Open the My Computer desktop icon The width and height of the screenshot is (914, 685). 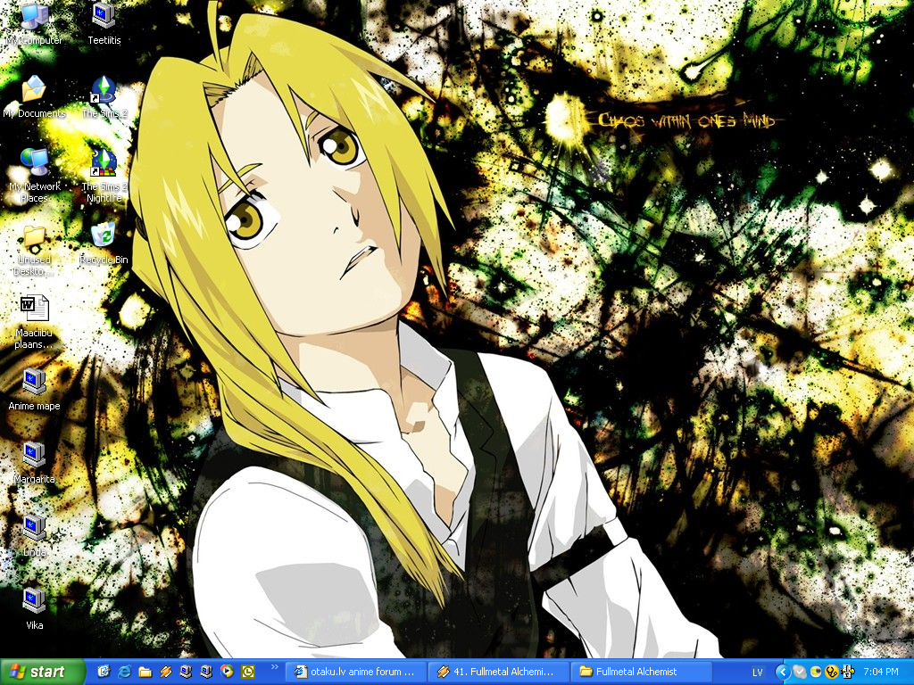tap(34, 23)
